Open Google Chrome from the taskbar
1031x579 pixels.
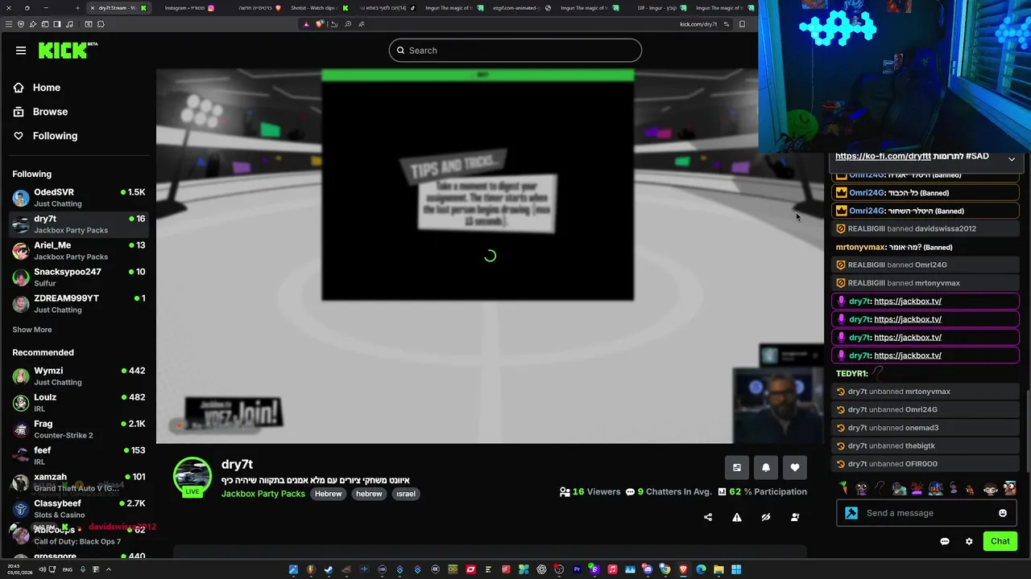[x=665, y=569]
